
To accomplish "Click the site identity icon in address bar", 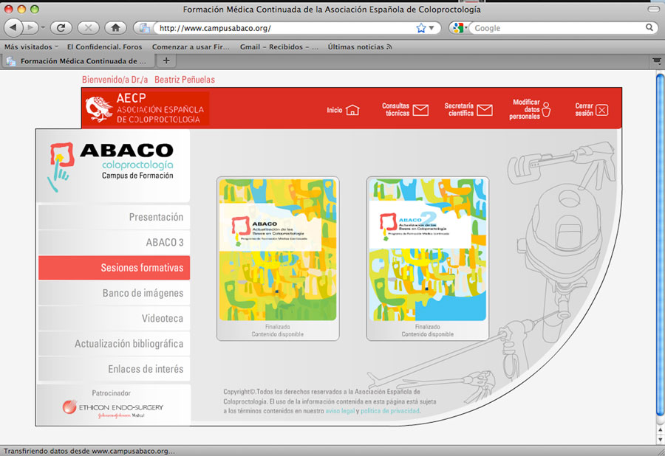I will pyautogui.click(x=145, y=28).
